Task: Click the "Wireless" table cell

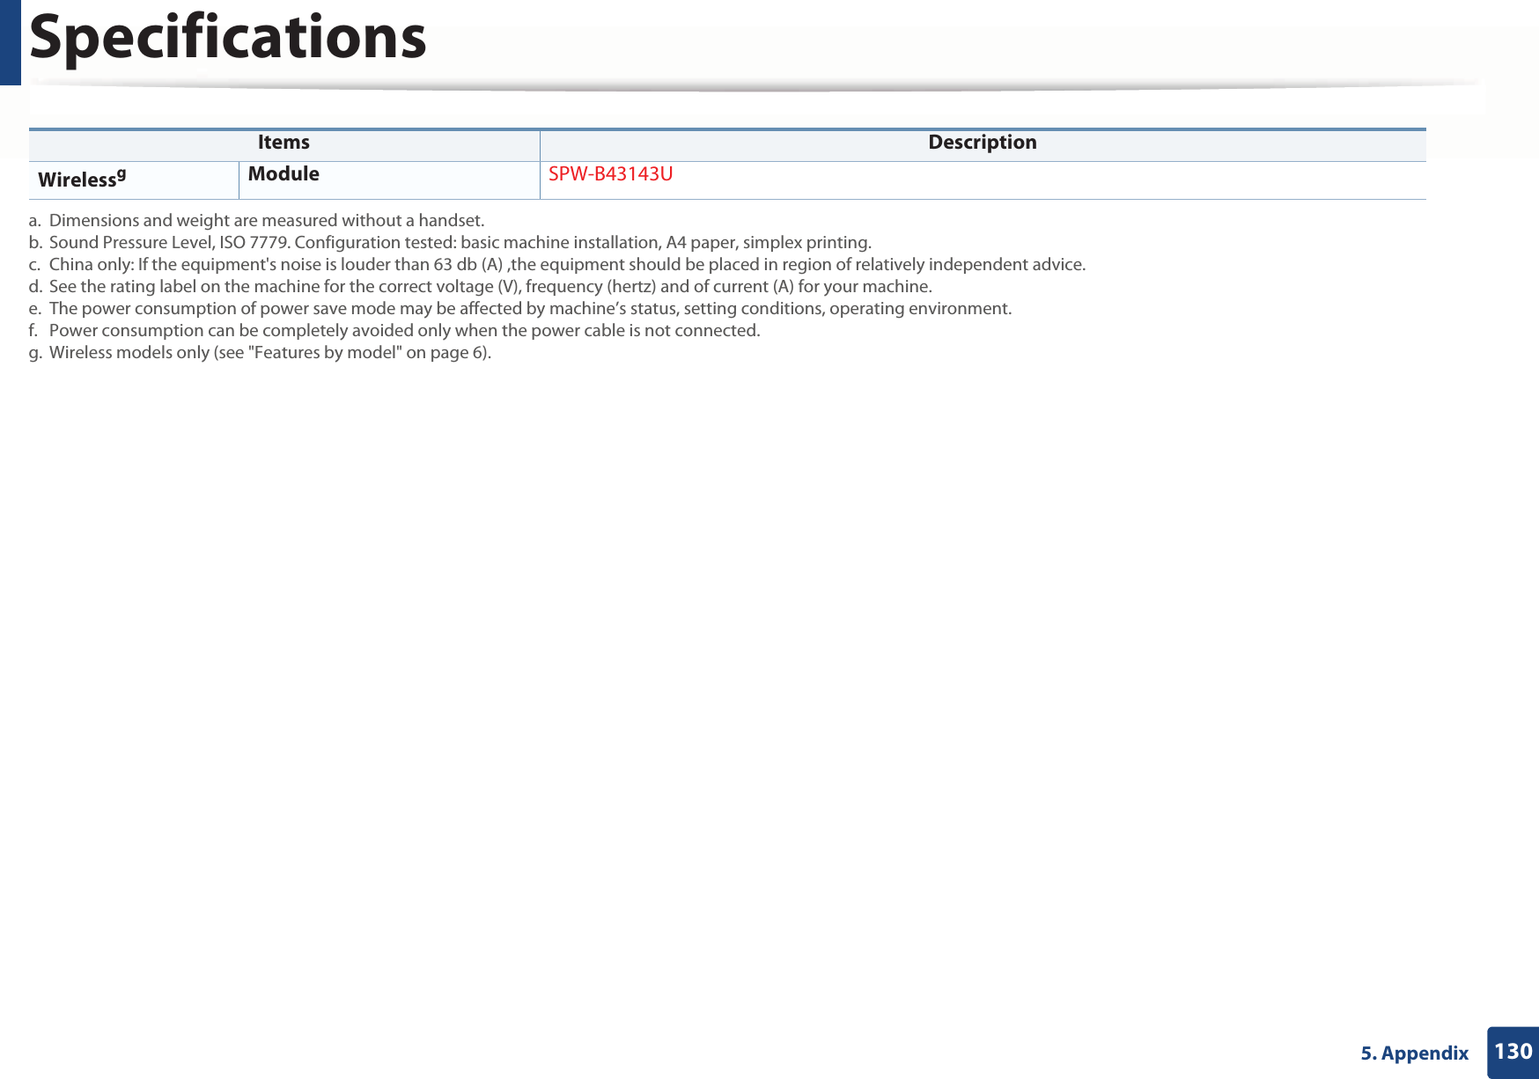Action: (134, 180)
